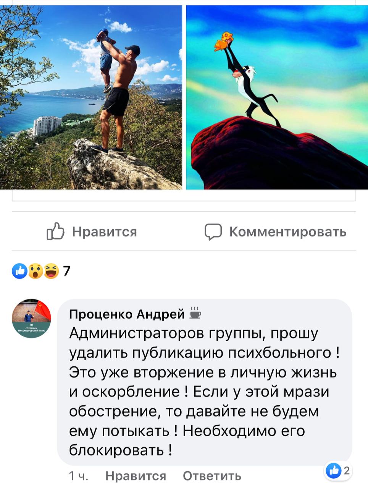The width and height of the screenshot is (368, 489).
Task: Click the blue like reaction icon
Action: click(19, 271)
